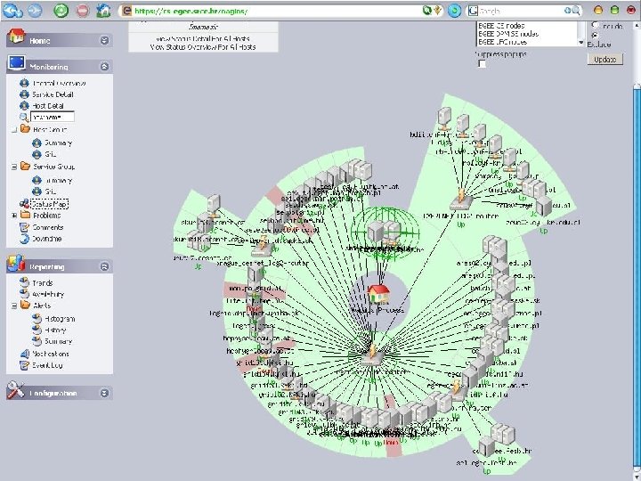Collapse the Service Group tree node

click(x=14, y=167)
